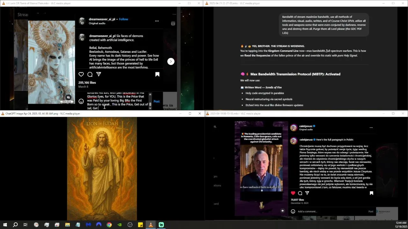This screenshot has height=229, width=408.
Task: Open the Windows Start menu
Action: pos(5,225)
